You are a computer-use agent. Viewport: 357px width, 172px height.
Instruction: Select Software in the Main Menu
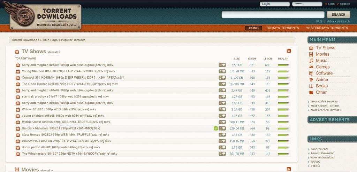pos(324,73)
